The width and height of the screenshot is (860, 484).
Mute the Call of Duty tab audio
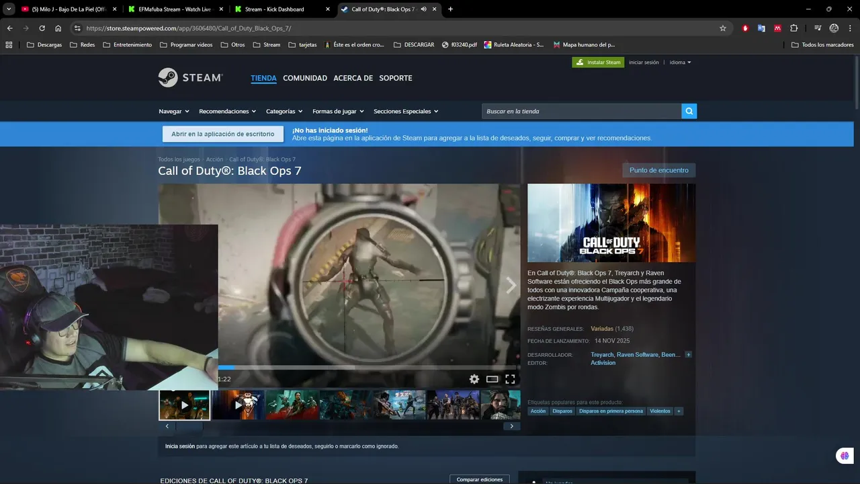point(423,9)
